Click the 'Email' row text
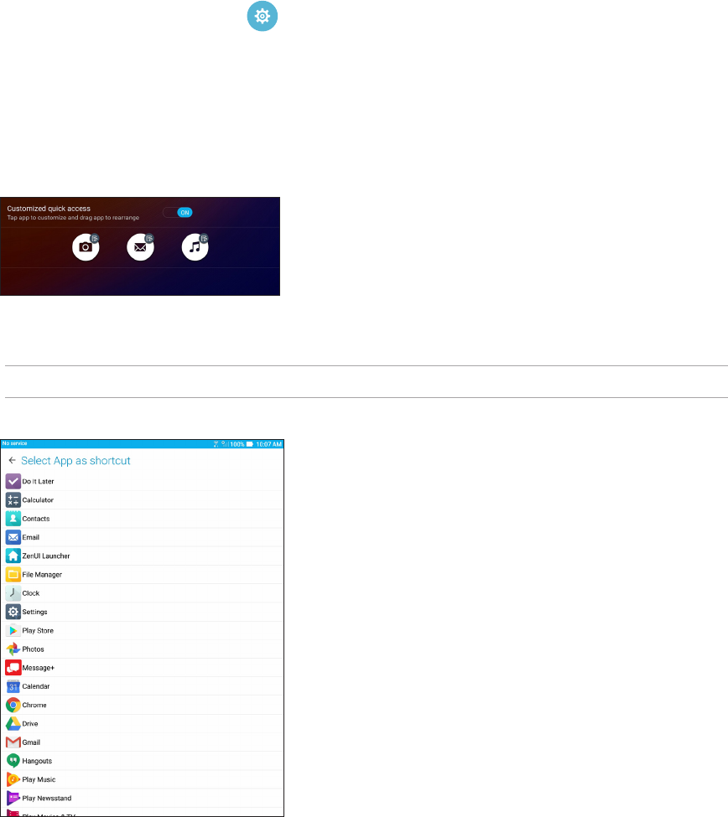The image size is (728, 817). pyautogui.click(x=31, y=537)
